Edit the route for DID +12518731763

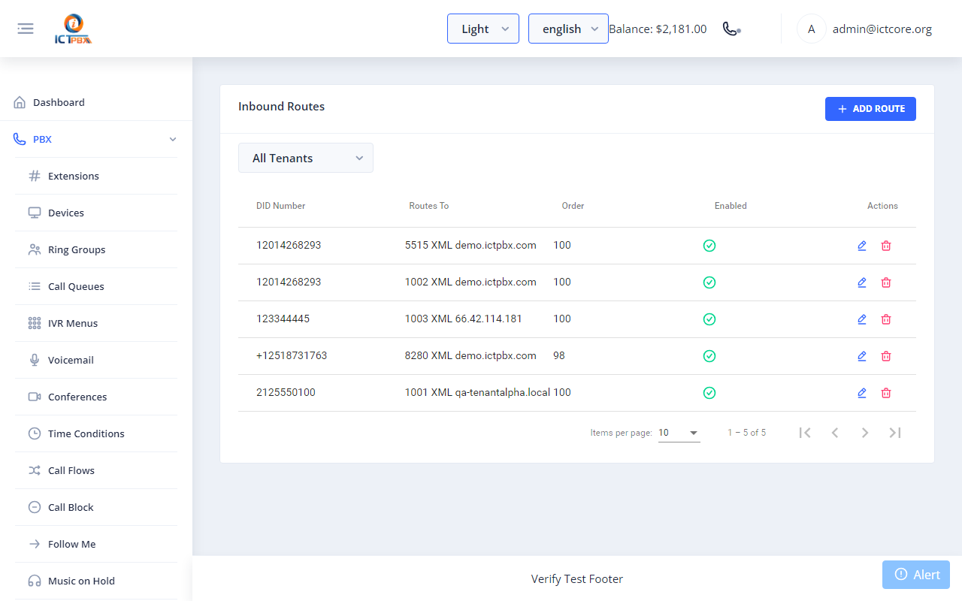pyautogui.click(x=862, y=356)
